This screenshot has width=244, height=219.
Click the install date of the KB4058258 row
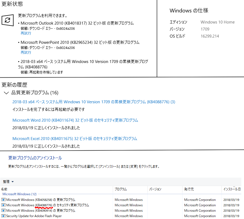pos(231,200)
